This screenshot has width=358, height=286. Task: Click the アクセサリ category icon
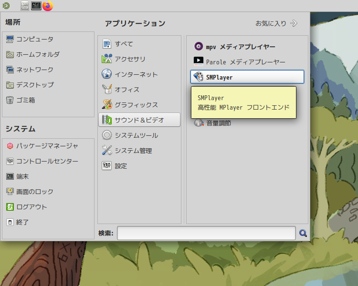(x=107, y=59)
